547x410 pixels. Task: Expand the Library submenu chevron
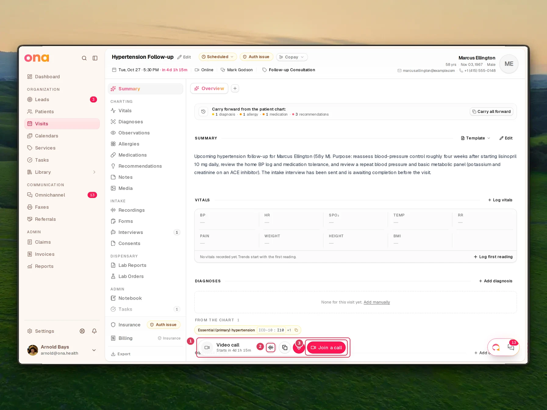click(x=94, y=172)
